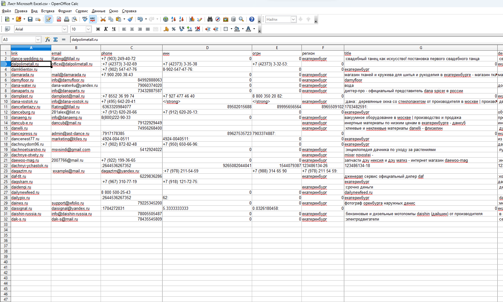Open the Chart insert tool
Screen dimensions: 503x302
pyautogui.click(x=192, y=19)
